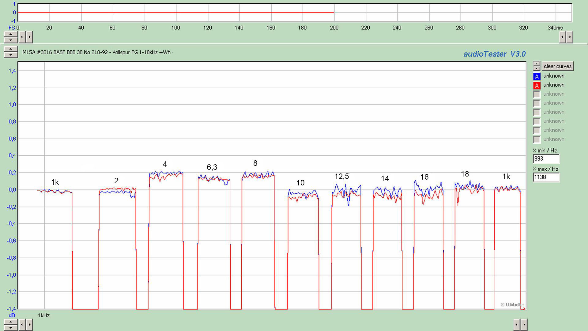
Task: Click down arrow stepper beside M15A title
Action: [x=10, y=55]
